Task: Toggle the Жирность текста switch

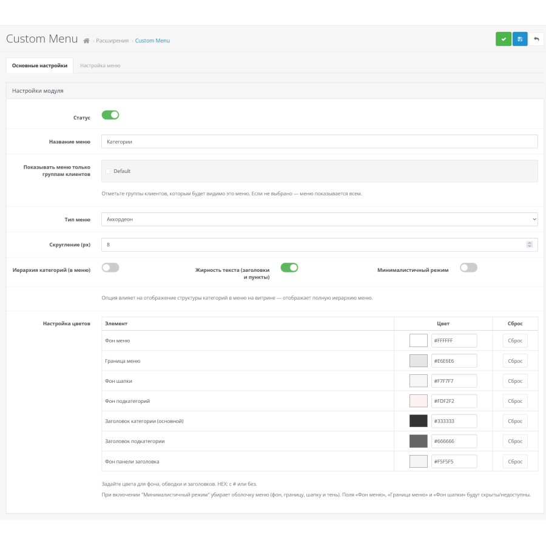Action: [x=289, y=268]
